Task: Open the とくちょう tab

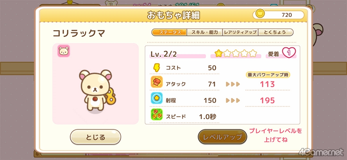Action: click(x=276, y=32)
